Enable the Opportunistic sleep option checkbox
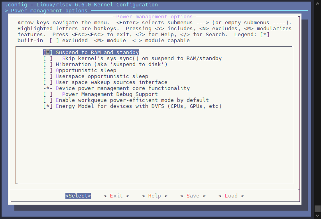This screenshot has width=321, height=219. pyautogui.click(x=48, y=70)
